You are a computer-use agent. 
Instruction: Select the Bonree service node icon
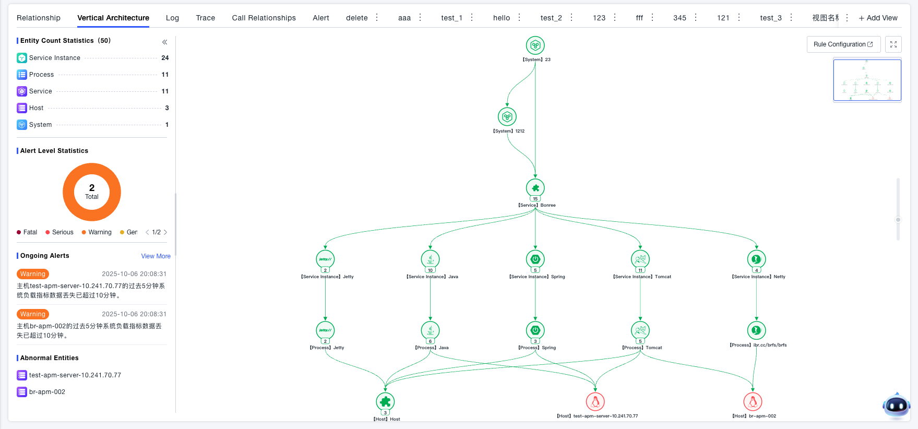point(535,188)
